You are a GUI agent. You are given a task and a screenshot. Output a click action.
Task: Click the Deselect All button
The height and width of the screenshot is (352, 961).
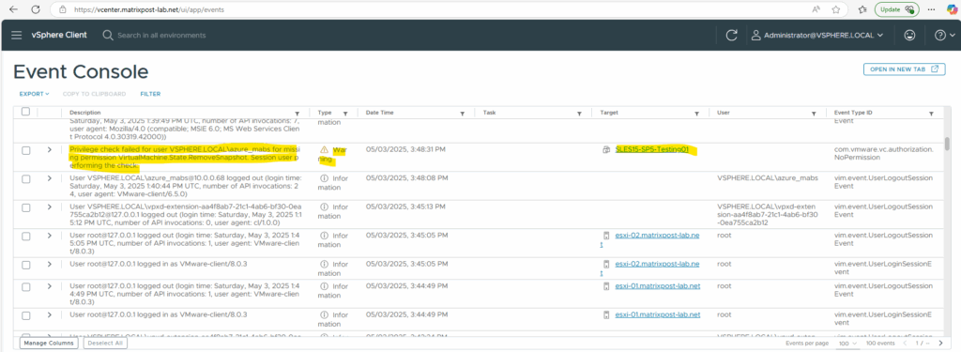point(105,343)
